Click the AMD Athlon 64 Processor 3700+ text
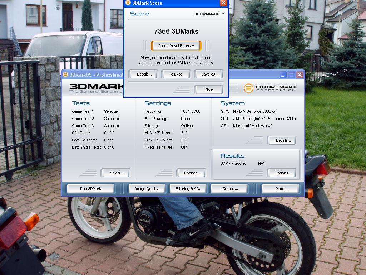The width and height of the screenshot is (366, 275). (265, 119)
